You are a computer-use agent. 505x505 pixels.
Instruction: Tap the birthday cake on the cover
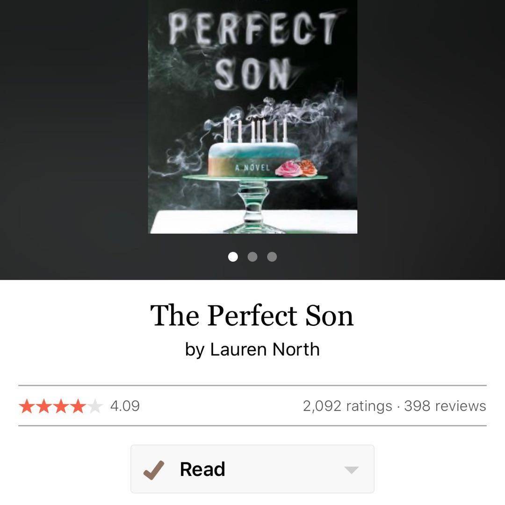coord(252,157)
